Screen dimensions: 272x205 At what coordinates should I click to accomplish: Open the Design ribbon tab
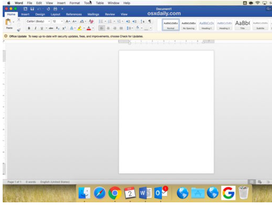tap(40, 14)
